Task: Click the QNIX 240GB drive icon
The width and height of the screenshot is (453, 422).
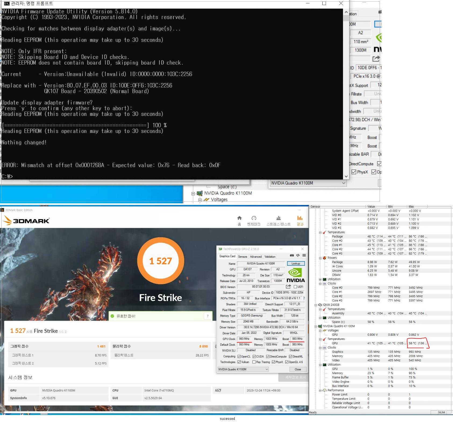Action: tap(320, 305)
